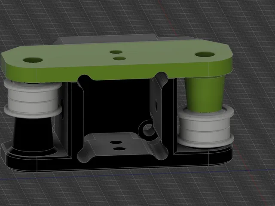Select the black conical spacer below the left pulley
The height and width of the screenshot is (206, 275).
coord(33,136)
